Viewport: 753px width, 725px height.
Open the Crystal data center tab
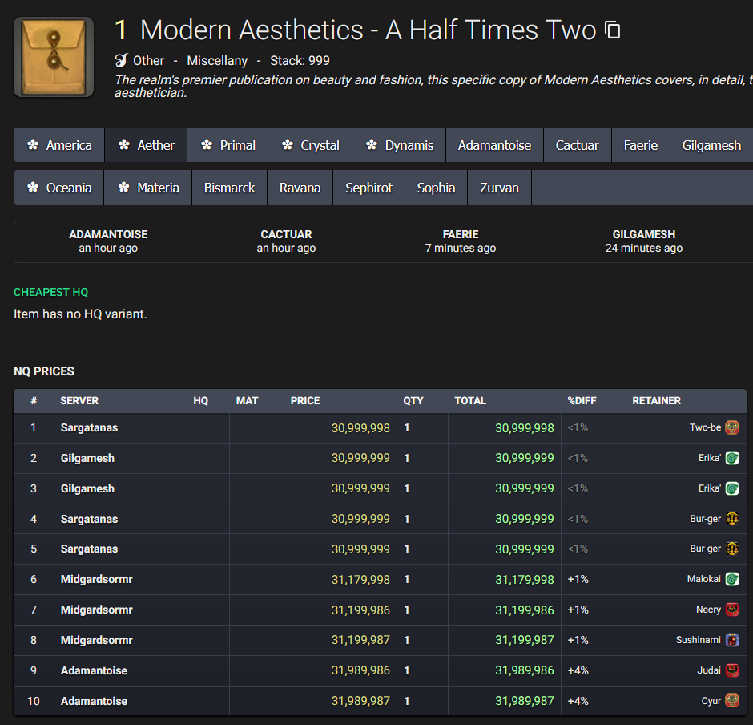tap(310, 145)
